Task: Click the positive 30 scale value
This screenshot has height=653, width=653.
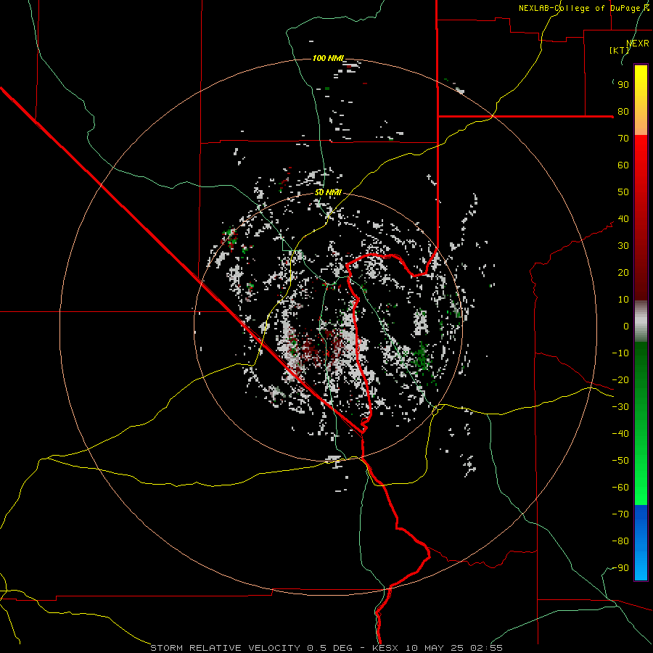Action: pos(623,246)
